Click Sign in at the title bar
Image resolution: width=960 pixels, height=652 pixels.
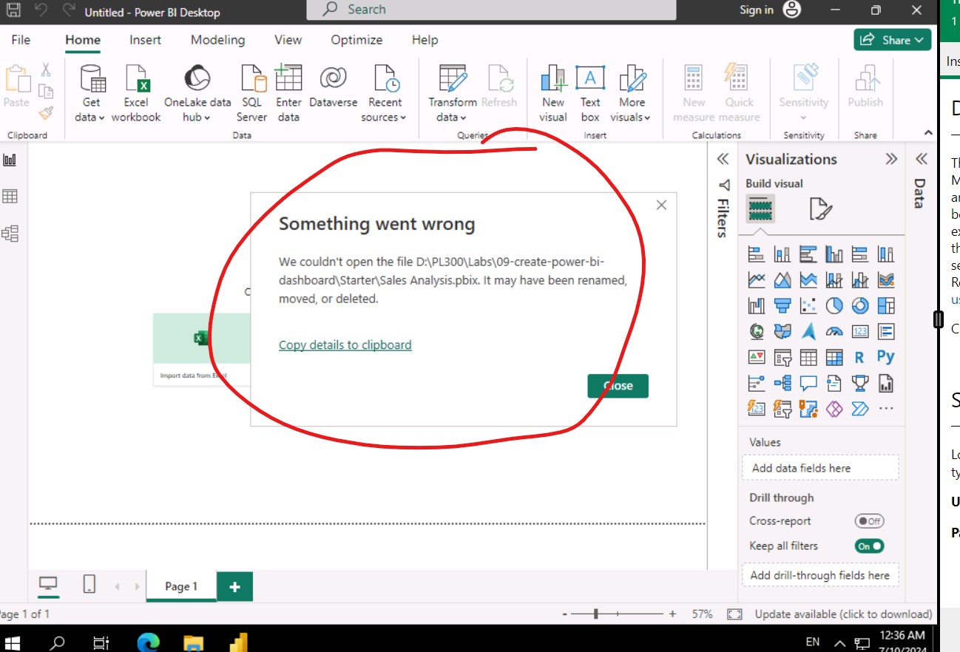[x=757, y=10]
